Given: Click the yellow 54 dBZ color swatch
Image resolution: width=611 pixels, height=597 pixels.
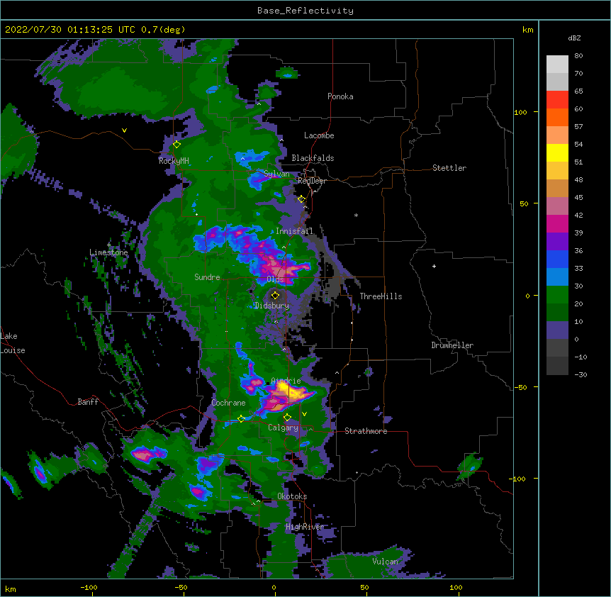Looking at the screenshot, I should (x=557, y=152).
